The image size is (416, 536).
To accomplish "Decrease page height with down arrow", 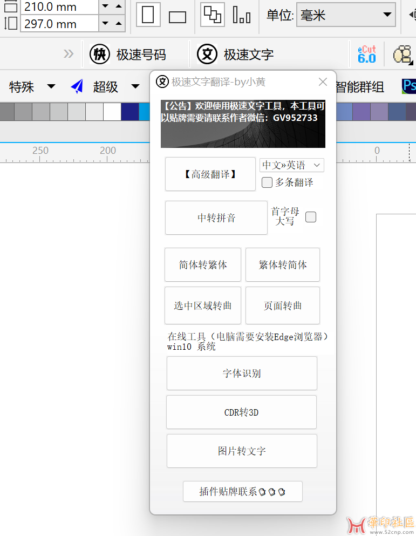I will tap(105, 23).
